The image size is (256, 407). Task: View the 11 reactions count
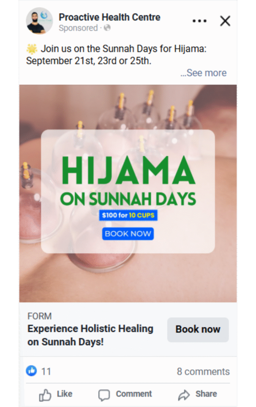[x=46, y=372]
